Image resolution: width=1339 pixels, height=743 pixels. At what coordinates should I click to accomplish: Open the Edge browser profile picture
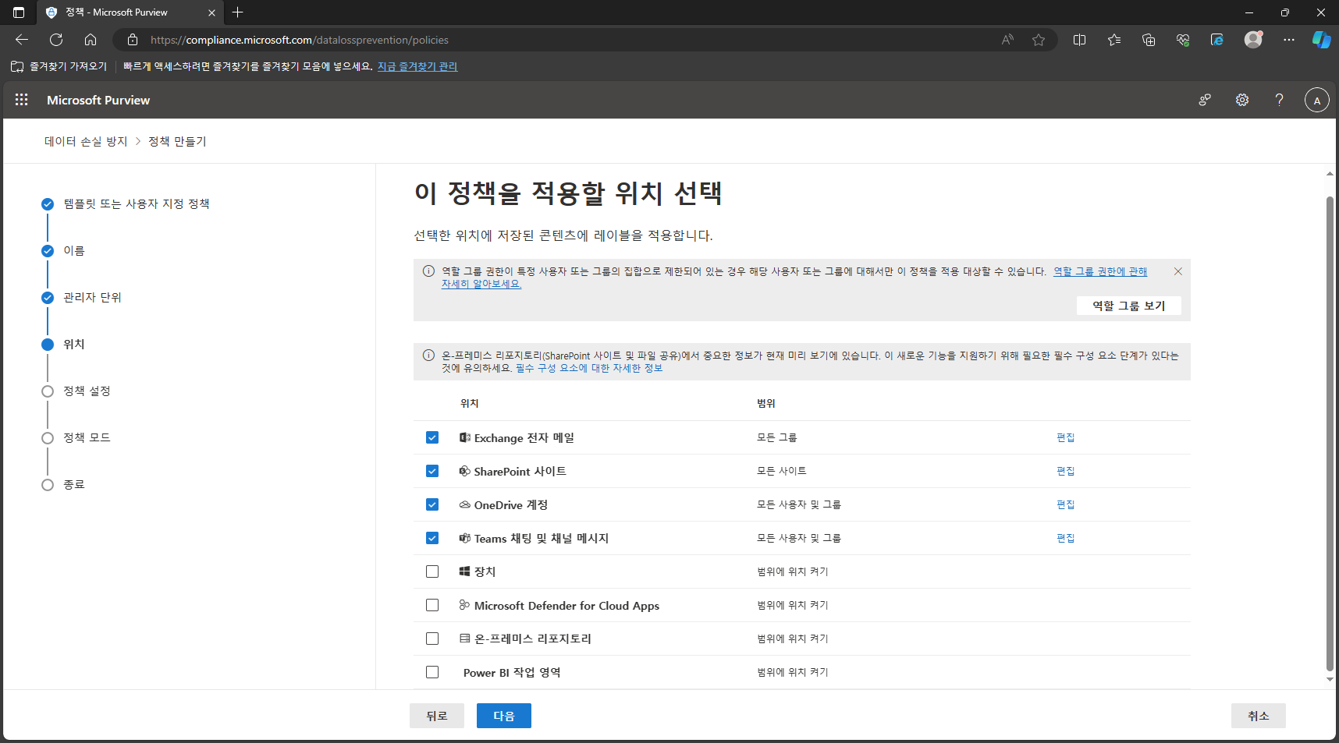[1253, 40]
